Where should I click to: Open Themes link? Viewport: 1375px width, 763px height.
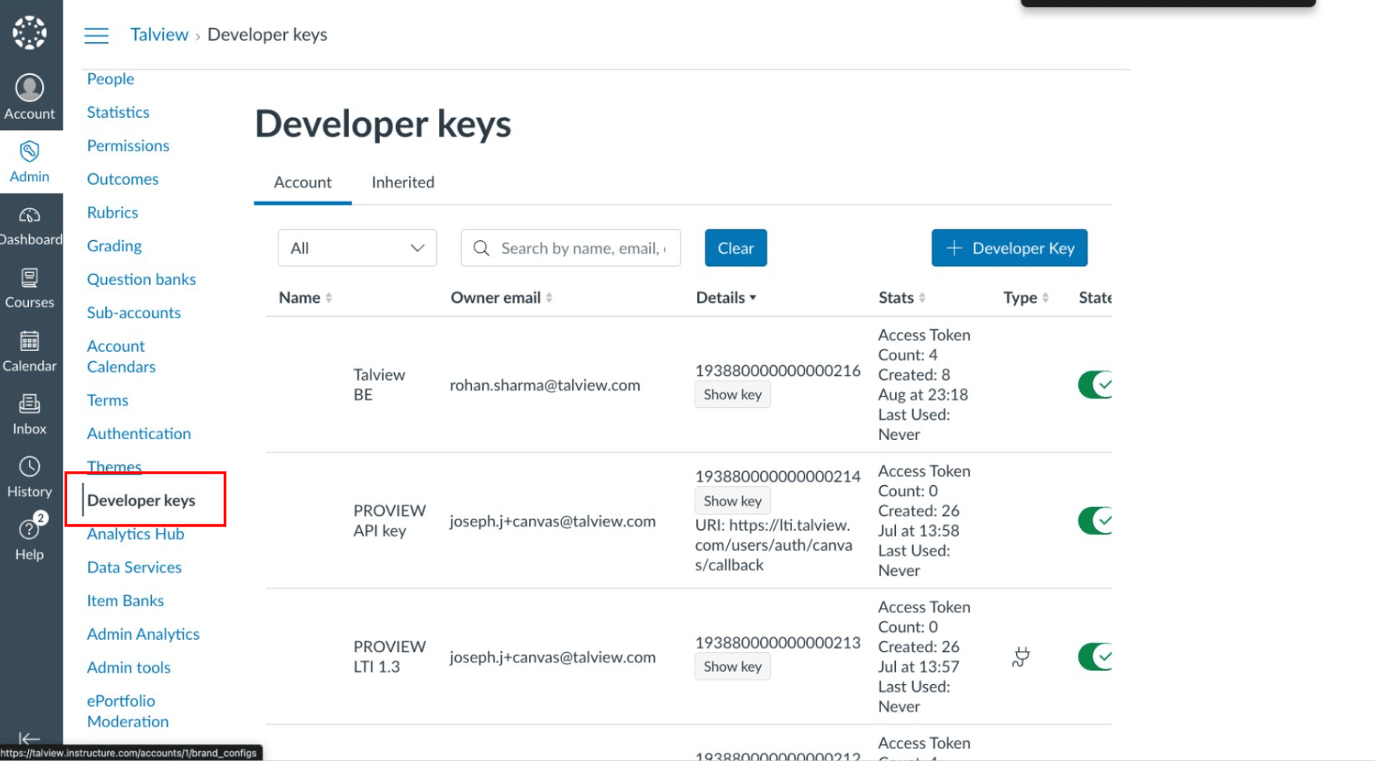point(114,467)
